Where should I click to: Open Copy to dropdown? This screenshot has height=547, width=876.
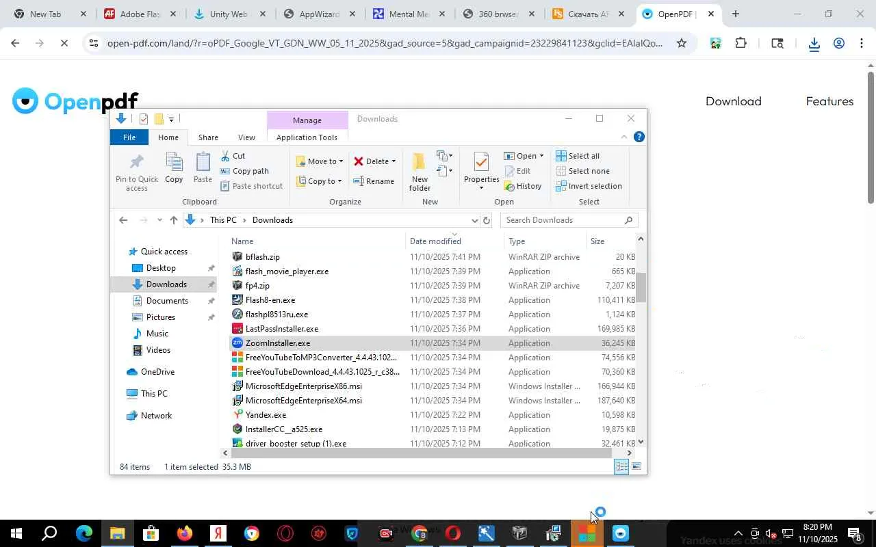pyautogui.click(x=320, y=181)
